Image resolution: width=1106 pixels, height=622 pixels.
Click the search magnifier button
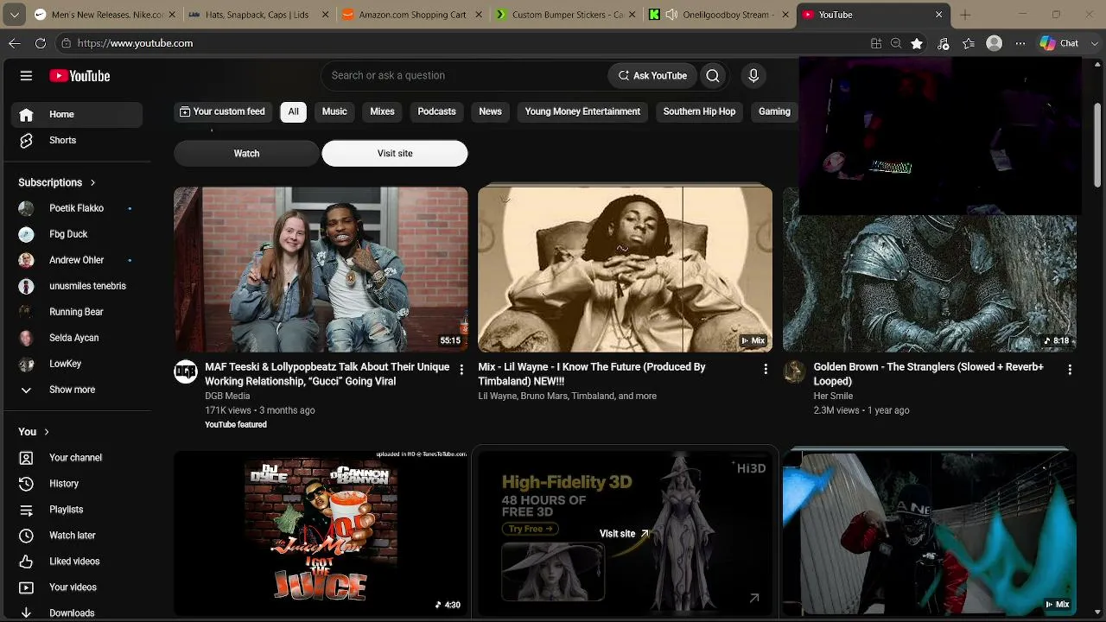713,76
